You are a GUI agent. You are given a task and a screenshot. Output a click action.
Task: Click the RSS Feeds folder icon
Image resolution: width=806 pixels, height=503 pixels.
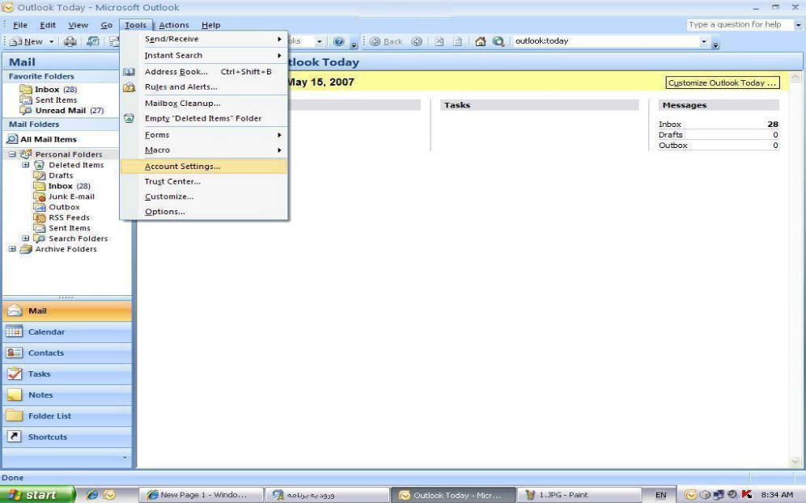pyautogui.click(x=40, y=218)
